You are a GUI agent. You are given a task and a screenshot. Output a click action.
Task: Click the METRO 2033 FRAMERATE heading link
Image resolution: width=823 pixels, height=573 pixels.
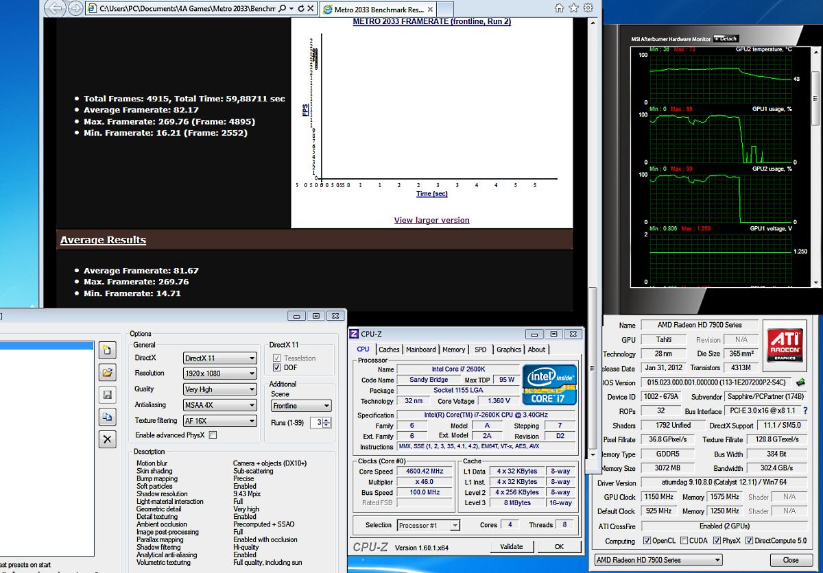(432, 21)
